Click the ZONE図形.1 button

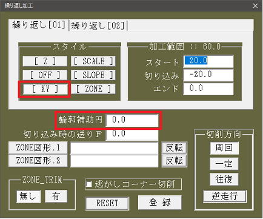tap(38, 147)
